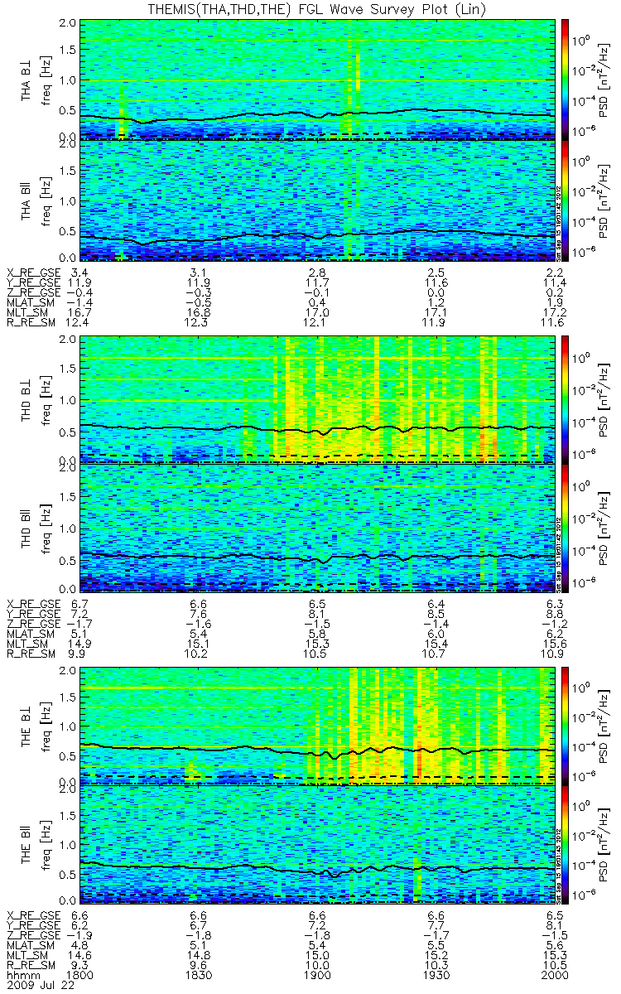Click the X_RE_GSE value 6.3
This screenshot has height=994, width=621.
click(554, 603)
